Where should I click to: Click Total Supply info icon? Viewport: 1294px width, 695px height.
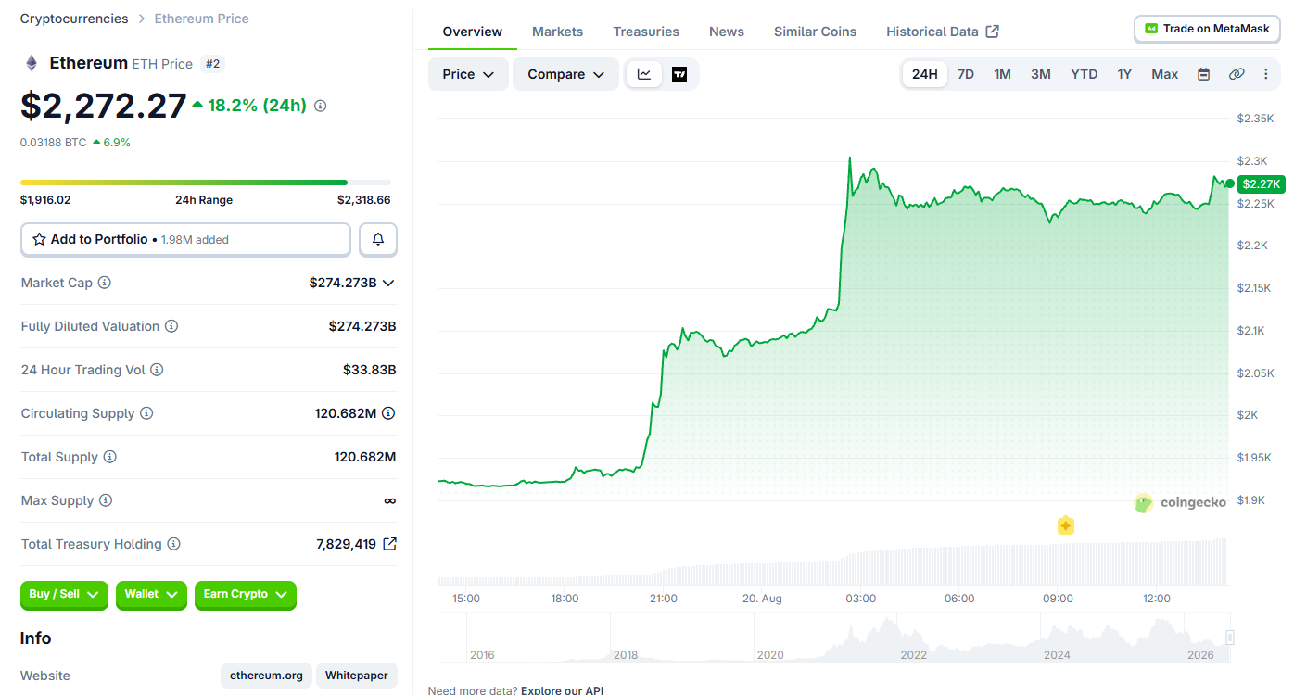(x=109, y=457)
